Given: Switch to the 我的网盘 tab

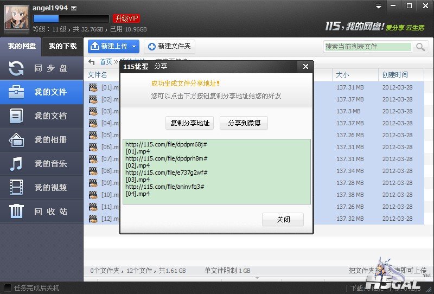Looking at the screenshot, I should (x=21, y=46).
